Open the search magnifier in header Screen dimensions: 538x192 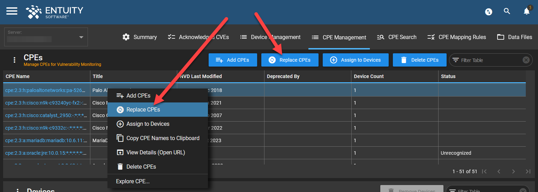coord(507,11)
